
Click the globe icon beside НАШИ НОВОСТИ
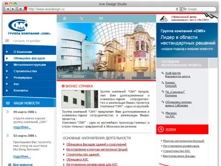click(x=8, y=103)
